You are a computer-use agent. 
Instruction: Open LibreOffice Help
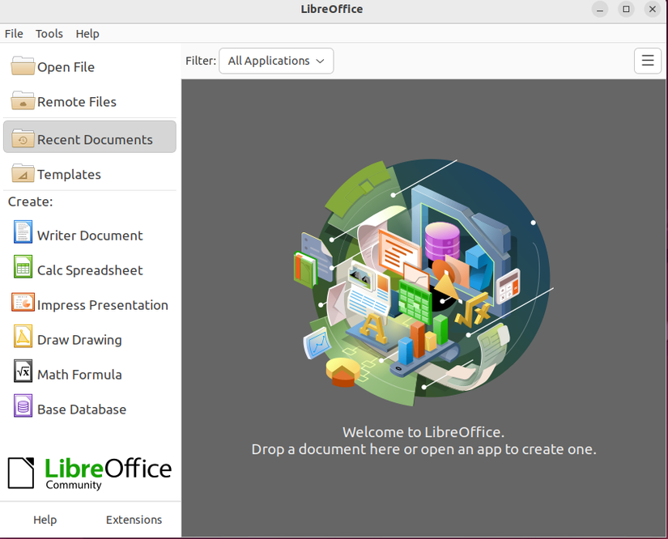(x=45, y=520)
